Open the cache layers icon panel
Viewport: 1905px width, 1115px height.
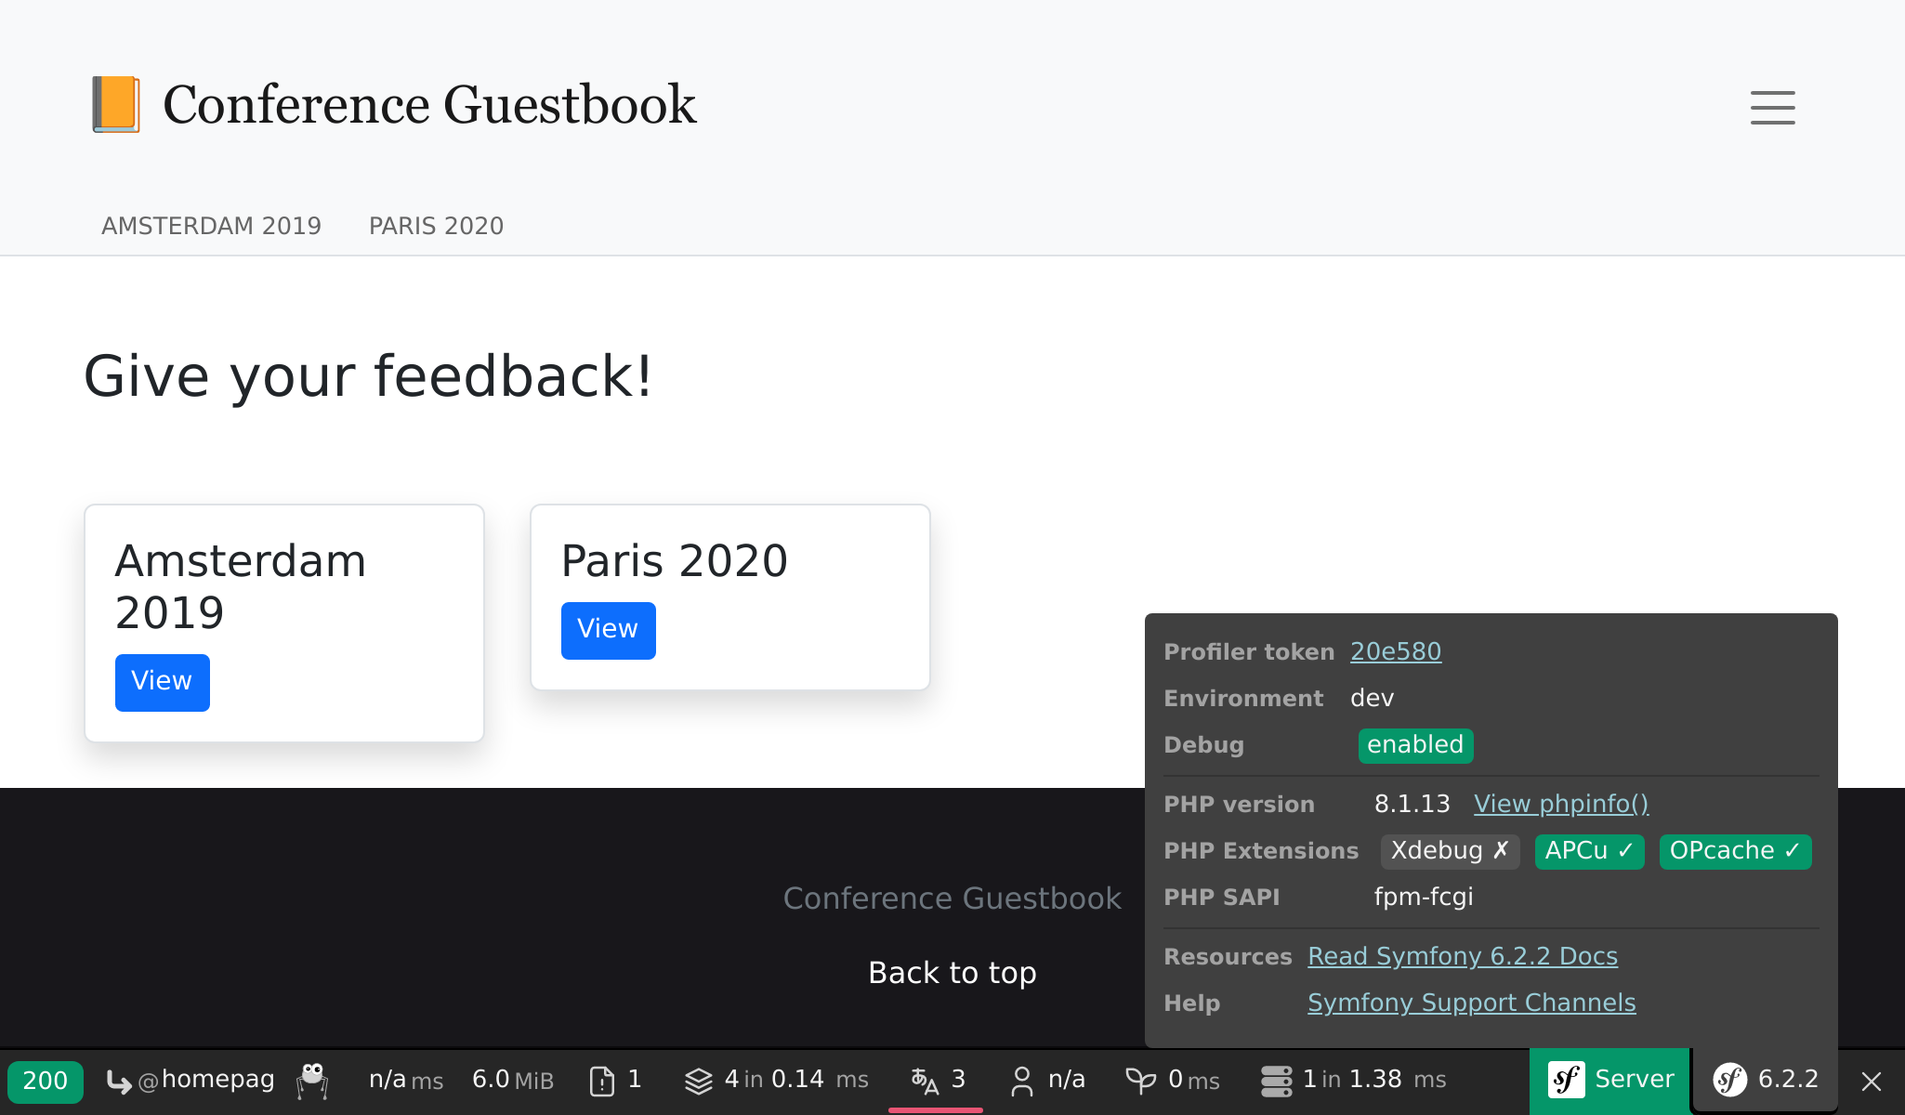(x=698, y=1081)
